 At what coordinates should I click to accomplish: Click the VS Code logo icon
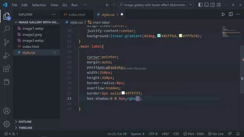pyautogui.click(x=5, y=5)
